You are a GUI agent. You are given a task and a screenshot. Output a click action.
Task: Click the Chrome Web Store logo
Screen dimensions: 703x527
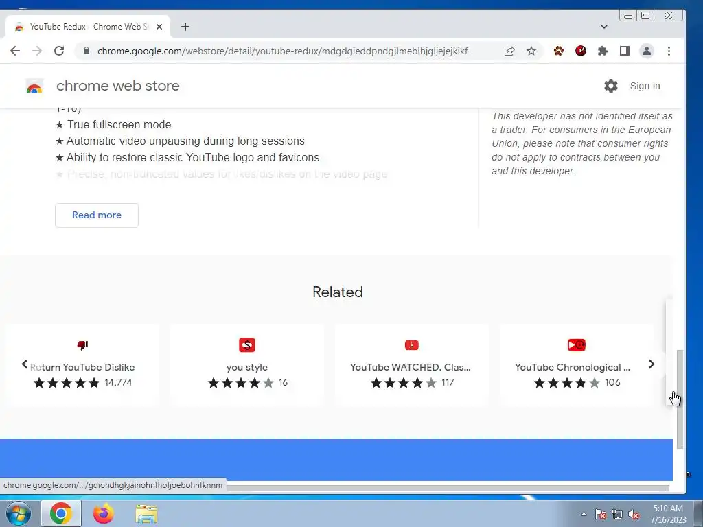click(x=34, y=86)
